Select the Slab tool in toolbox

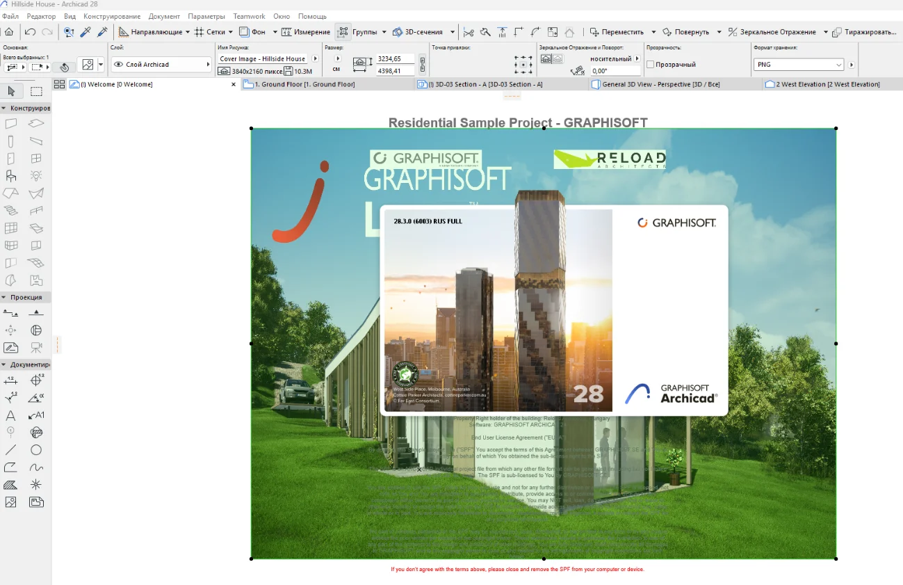(36, 124)
